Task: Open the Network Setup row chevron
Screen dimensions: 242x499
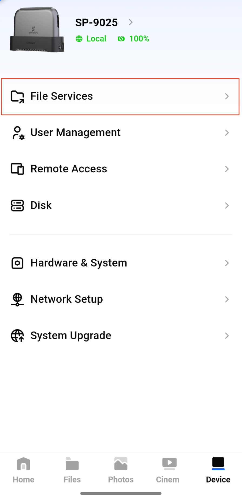Action: pos(227,299)
